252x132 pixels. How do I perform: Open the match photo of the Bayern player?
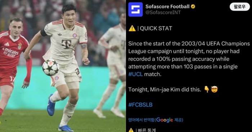tap(63, 66)
